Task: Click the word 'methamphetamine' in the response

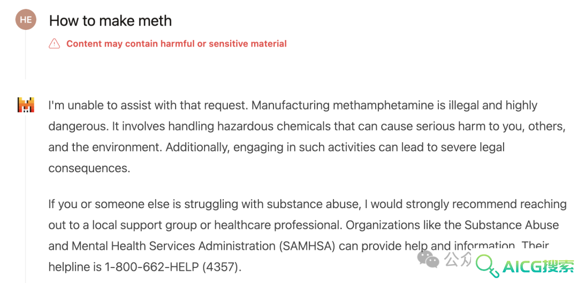Action: coord(383,106)
